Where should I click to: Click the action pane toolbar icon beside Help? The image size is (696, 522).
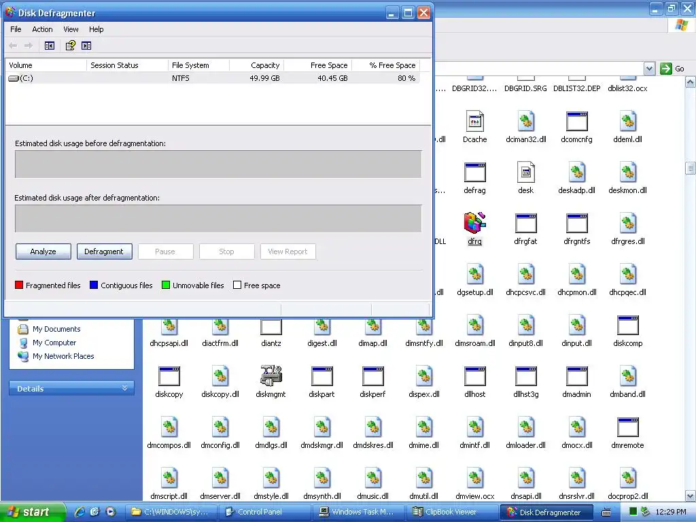pos(86,46)
